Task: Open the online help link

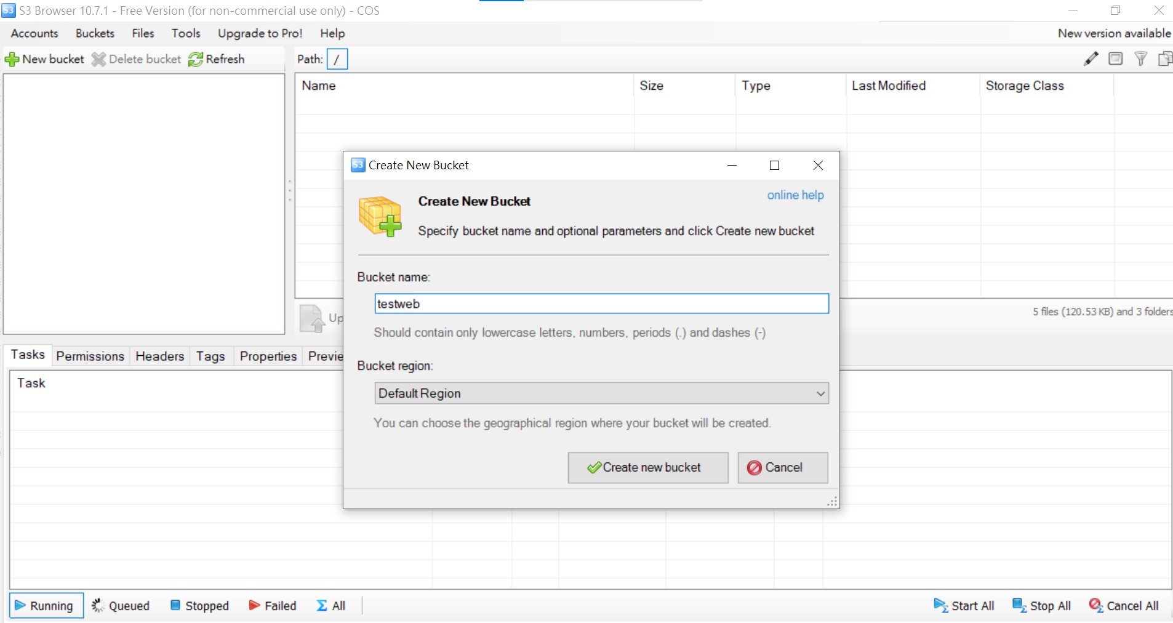Action: click(x=795, y=195)
